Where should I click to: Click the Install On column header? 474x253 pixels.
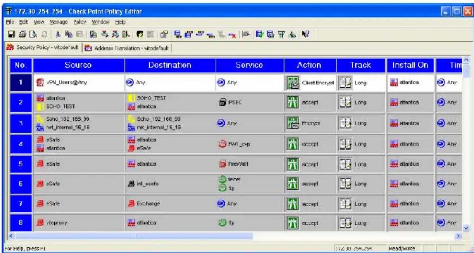click(x=410, y=65)
